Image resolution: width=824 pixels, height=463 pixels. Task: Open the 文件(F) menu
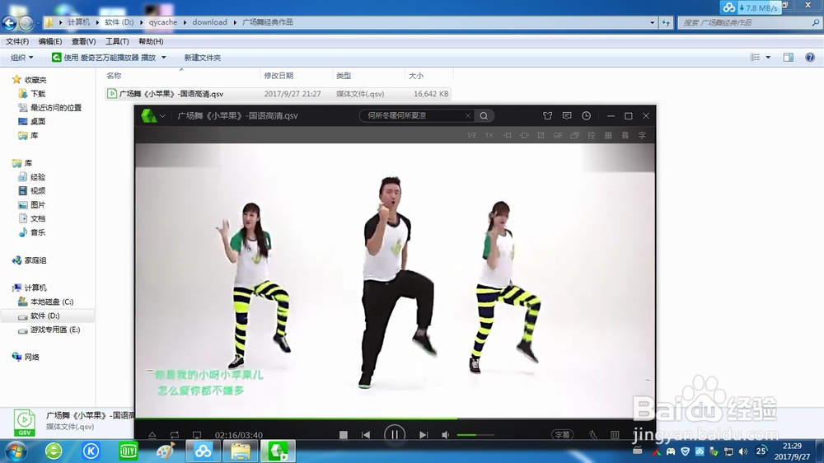tap(16, 41)
